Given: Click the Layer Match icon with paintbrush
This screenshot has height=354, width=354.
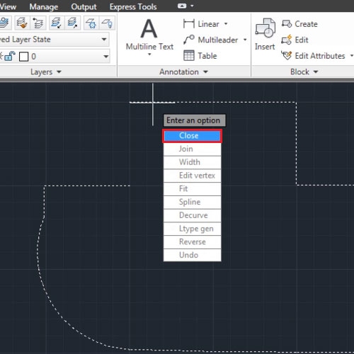Looking at the screenshot, I should 22,23.
